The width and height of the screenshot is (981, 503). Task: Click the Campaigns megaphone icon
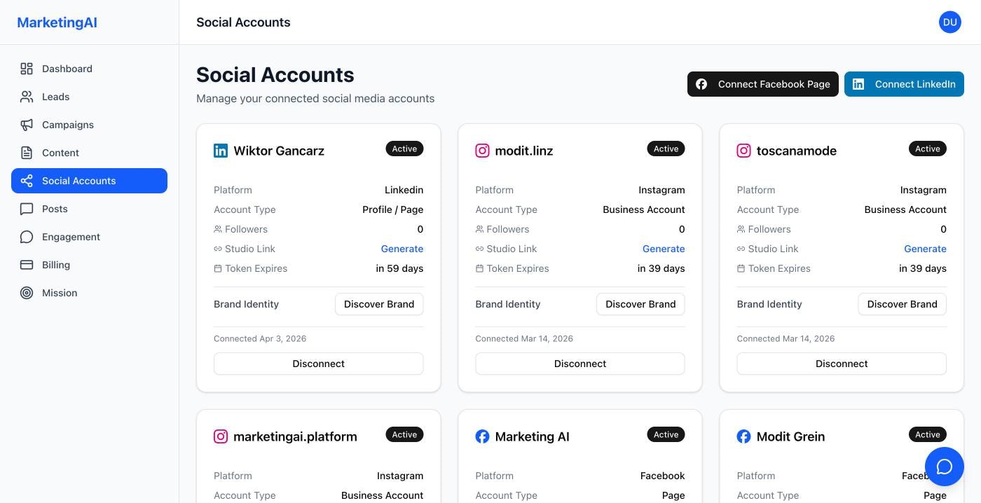[x=27, y=125]
